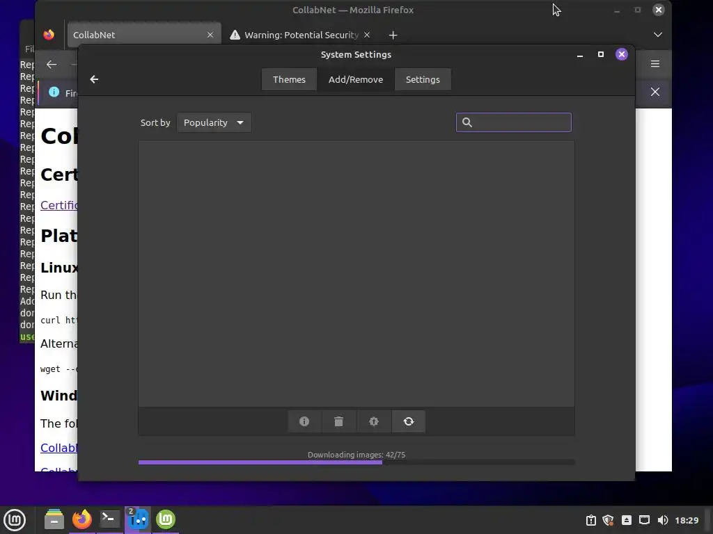
Task: Open the 18:29 clock calendar
Action: pyautogui.click(x=687, y=520)
